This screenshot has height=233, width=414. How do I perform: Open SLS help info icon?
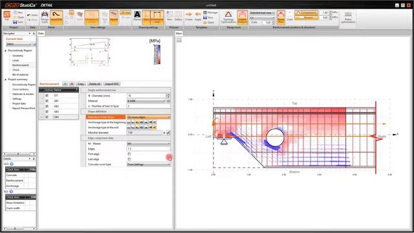pos(11,192)
